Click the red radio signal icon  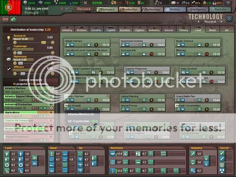[5, 19]
